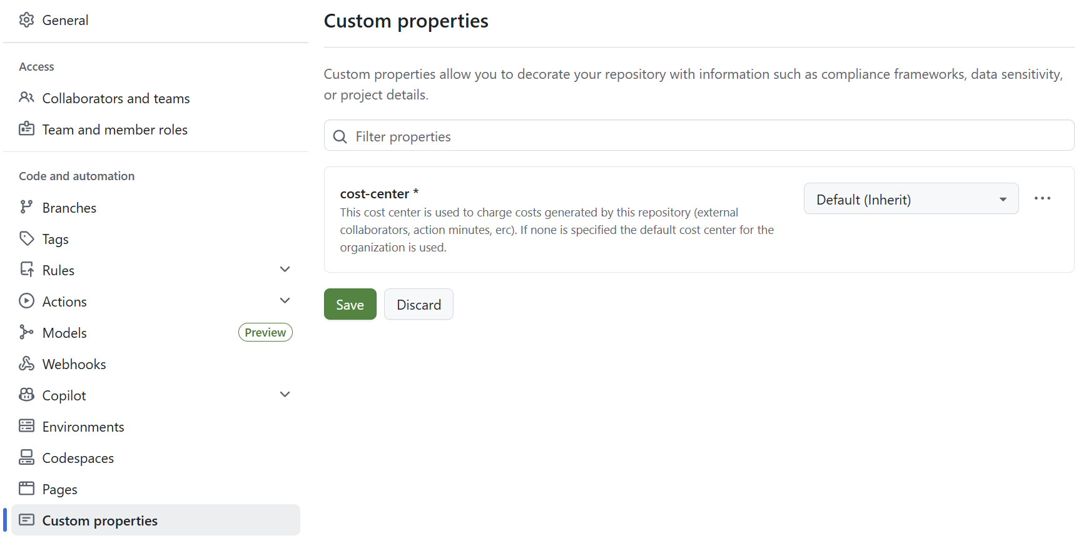This screenshot has height=538, width=1076.
Task: Click the search magnifier icon
Action: click(340, 136)
